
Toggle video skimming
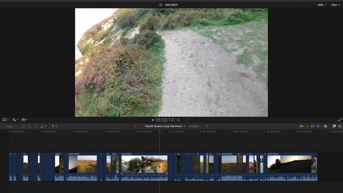point(301,127)
